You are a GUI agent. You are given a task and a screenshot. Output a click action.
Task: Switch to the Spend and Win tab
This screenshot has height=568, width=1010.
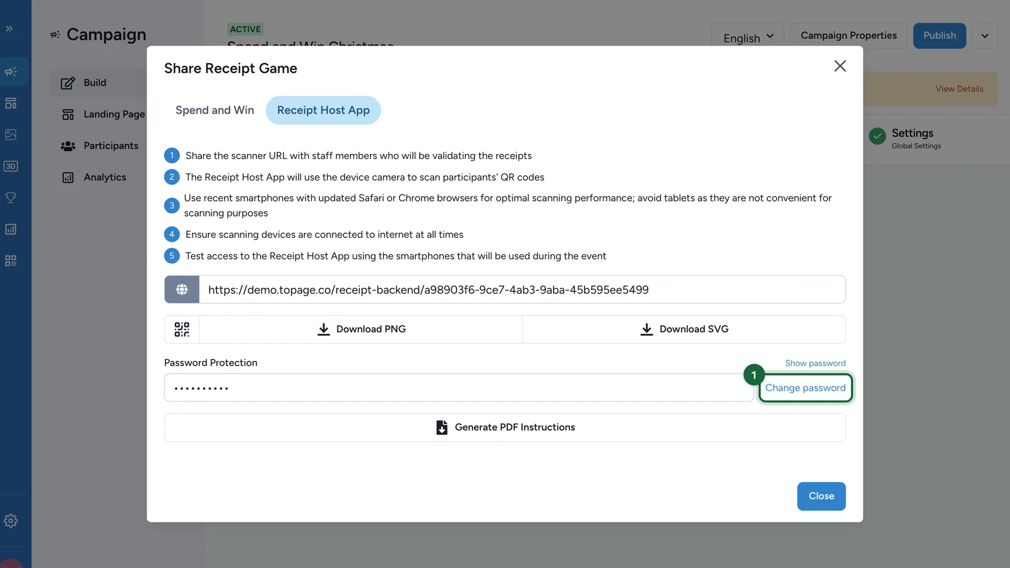[215, 110]
